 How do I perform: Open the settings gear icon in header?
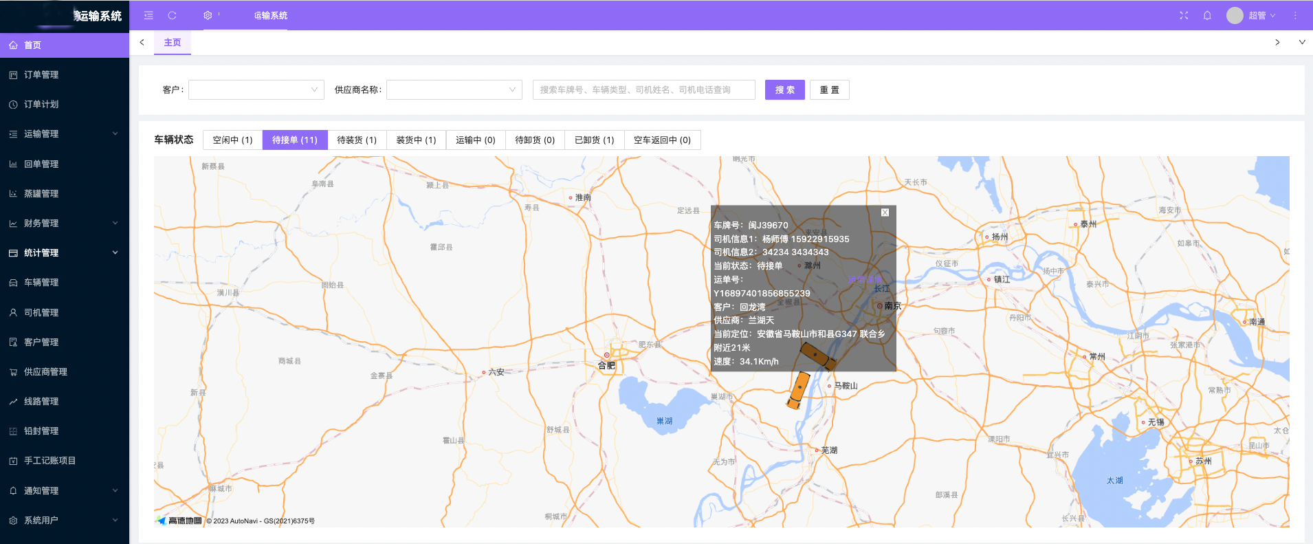tap(208, 15)
